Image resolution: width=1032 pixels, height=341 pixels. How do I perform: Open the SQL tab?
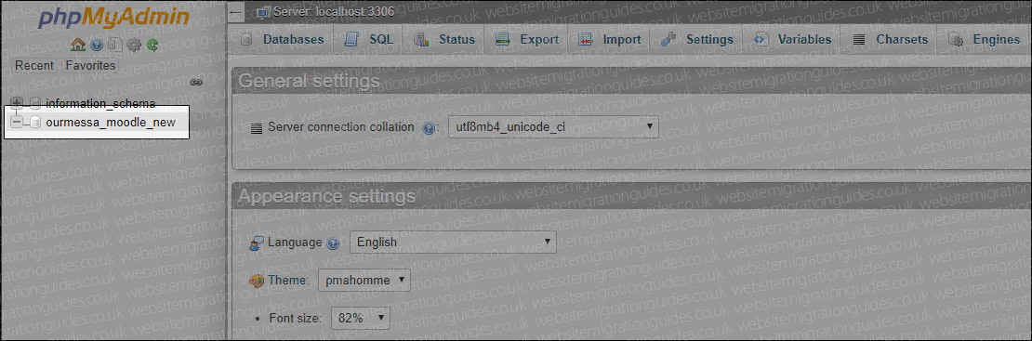[x=369, y=40]
